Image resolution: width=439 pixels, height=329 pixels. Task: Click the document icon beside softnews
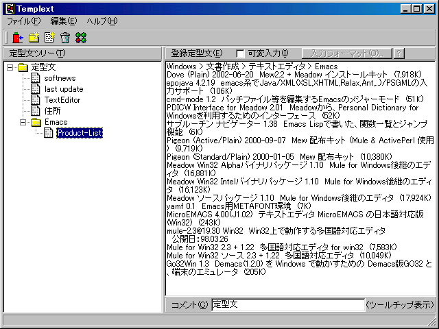36,78
